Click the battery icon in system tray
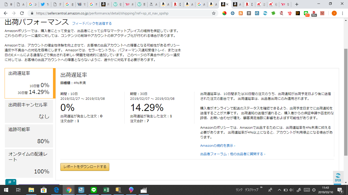The width and height of the screenshot is (348, 195). [x=286, y=190]
